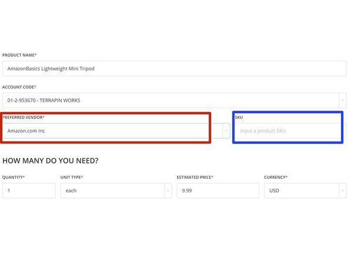The image size is (348, 261).
Task: Click the Estimated Price field
Action: click(x=217, y=190)
